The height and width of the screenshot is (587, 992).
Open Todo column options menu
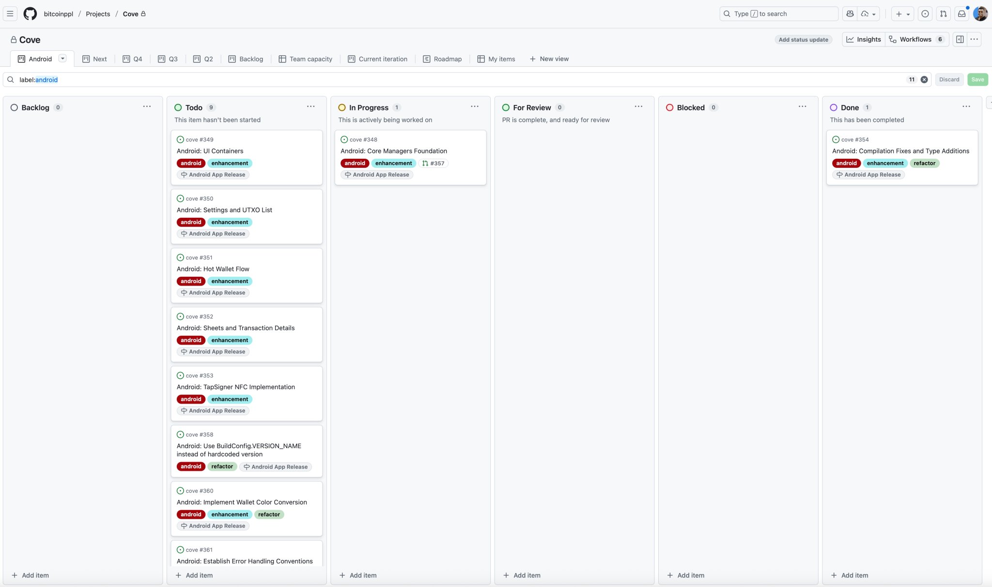[310, 106]
